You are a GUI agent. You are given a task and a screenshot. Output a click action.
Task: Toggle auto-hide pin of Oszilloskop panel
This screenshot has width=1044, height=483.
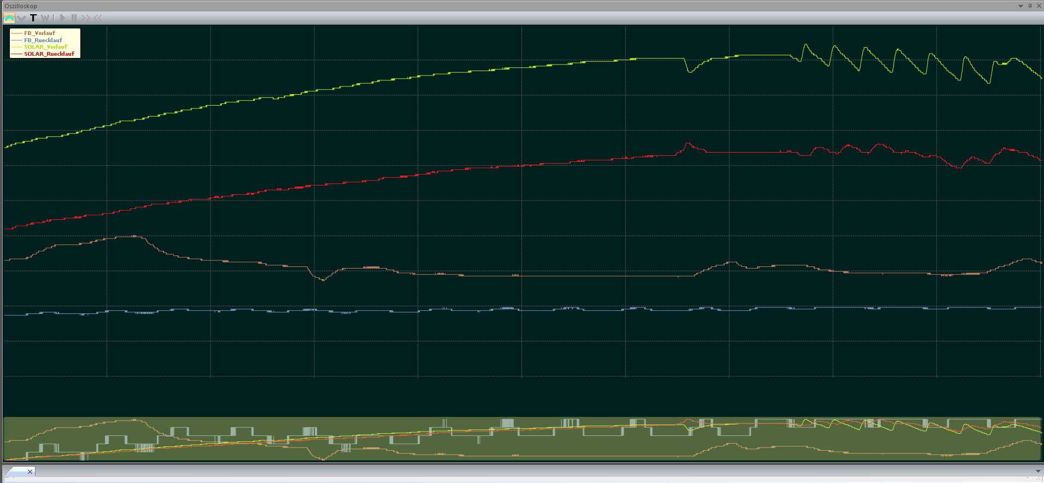(x=1030, y=6)
